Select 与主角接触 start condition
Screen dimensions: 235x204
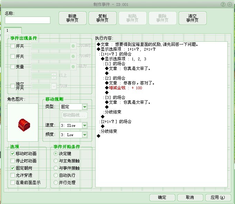[56, 161]
